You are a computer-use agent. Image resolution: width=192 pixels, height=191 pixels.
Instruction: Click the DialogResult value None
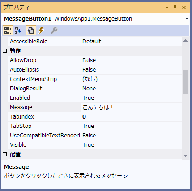pyautogui.click(x=89, y=89)
